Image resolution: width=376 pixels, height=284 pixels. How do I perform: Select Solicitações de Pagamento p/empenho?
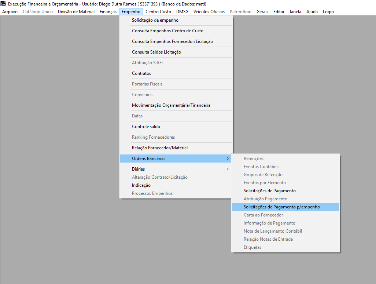[x=281, y=207]
